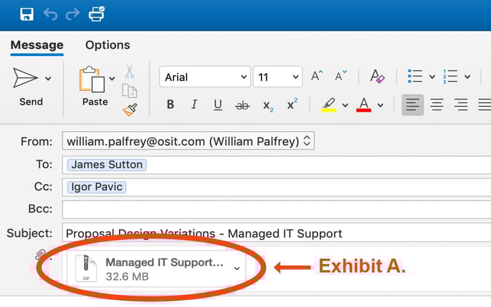Toggle Italic formatting

[194, 104]
